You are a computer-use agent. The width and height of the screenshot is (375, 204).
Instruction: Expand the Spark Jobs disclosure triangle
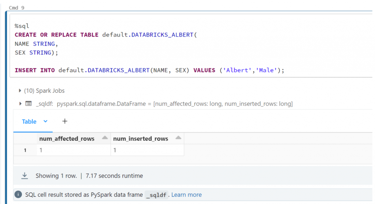coord(20,91)
